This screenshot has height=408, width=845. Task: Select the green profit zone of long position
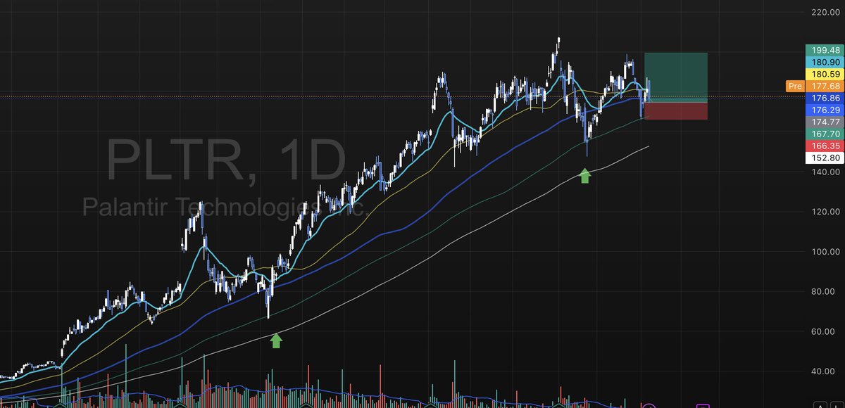point(675,77)
